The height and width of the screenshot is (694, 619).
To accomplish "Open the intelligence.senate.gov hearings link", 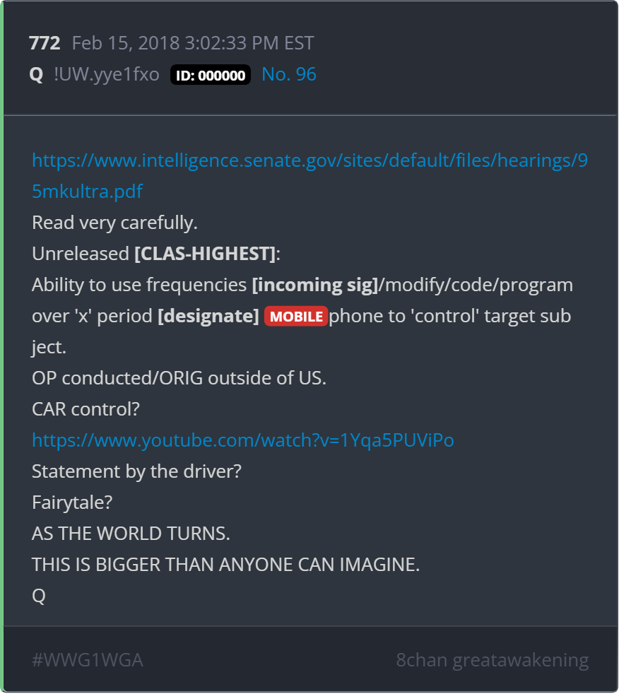I will pyautogui.click(x=309, y=160).
